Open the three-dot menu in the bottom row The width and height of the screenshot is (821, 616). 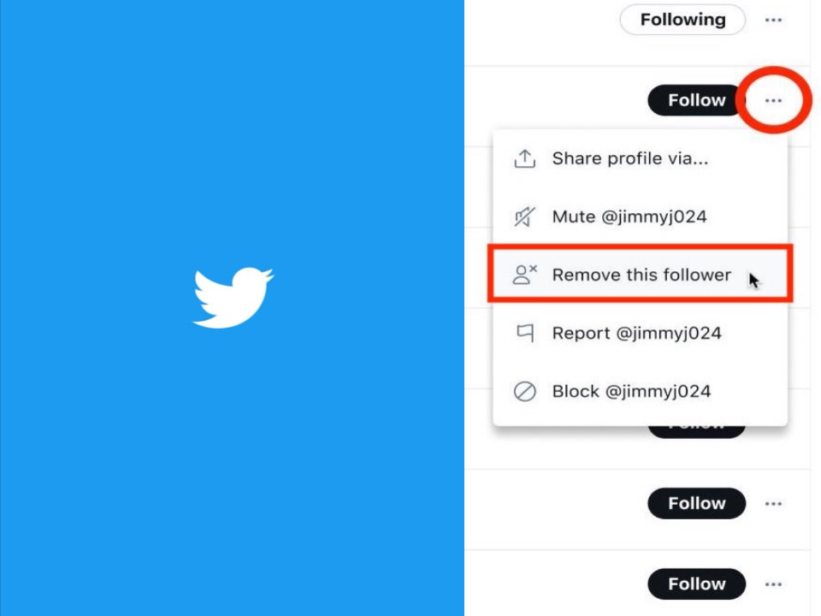(773, 584)
